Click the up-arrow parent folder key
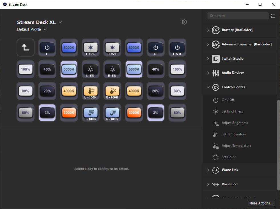Image resolution: width=280 pixels, height=209 pixels. point(25,48)
